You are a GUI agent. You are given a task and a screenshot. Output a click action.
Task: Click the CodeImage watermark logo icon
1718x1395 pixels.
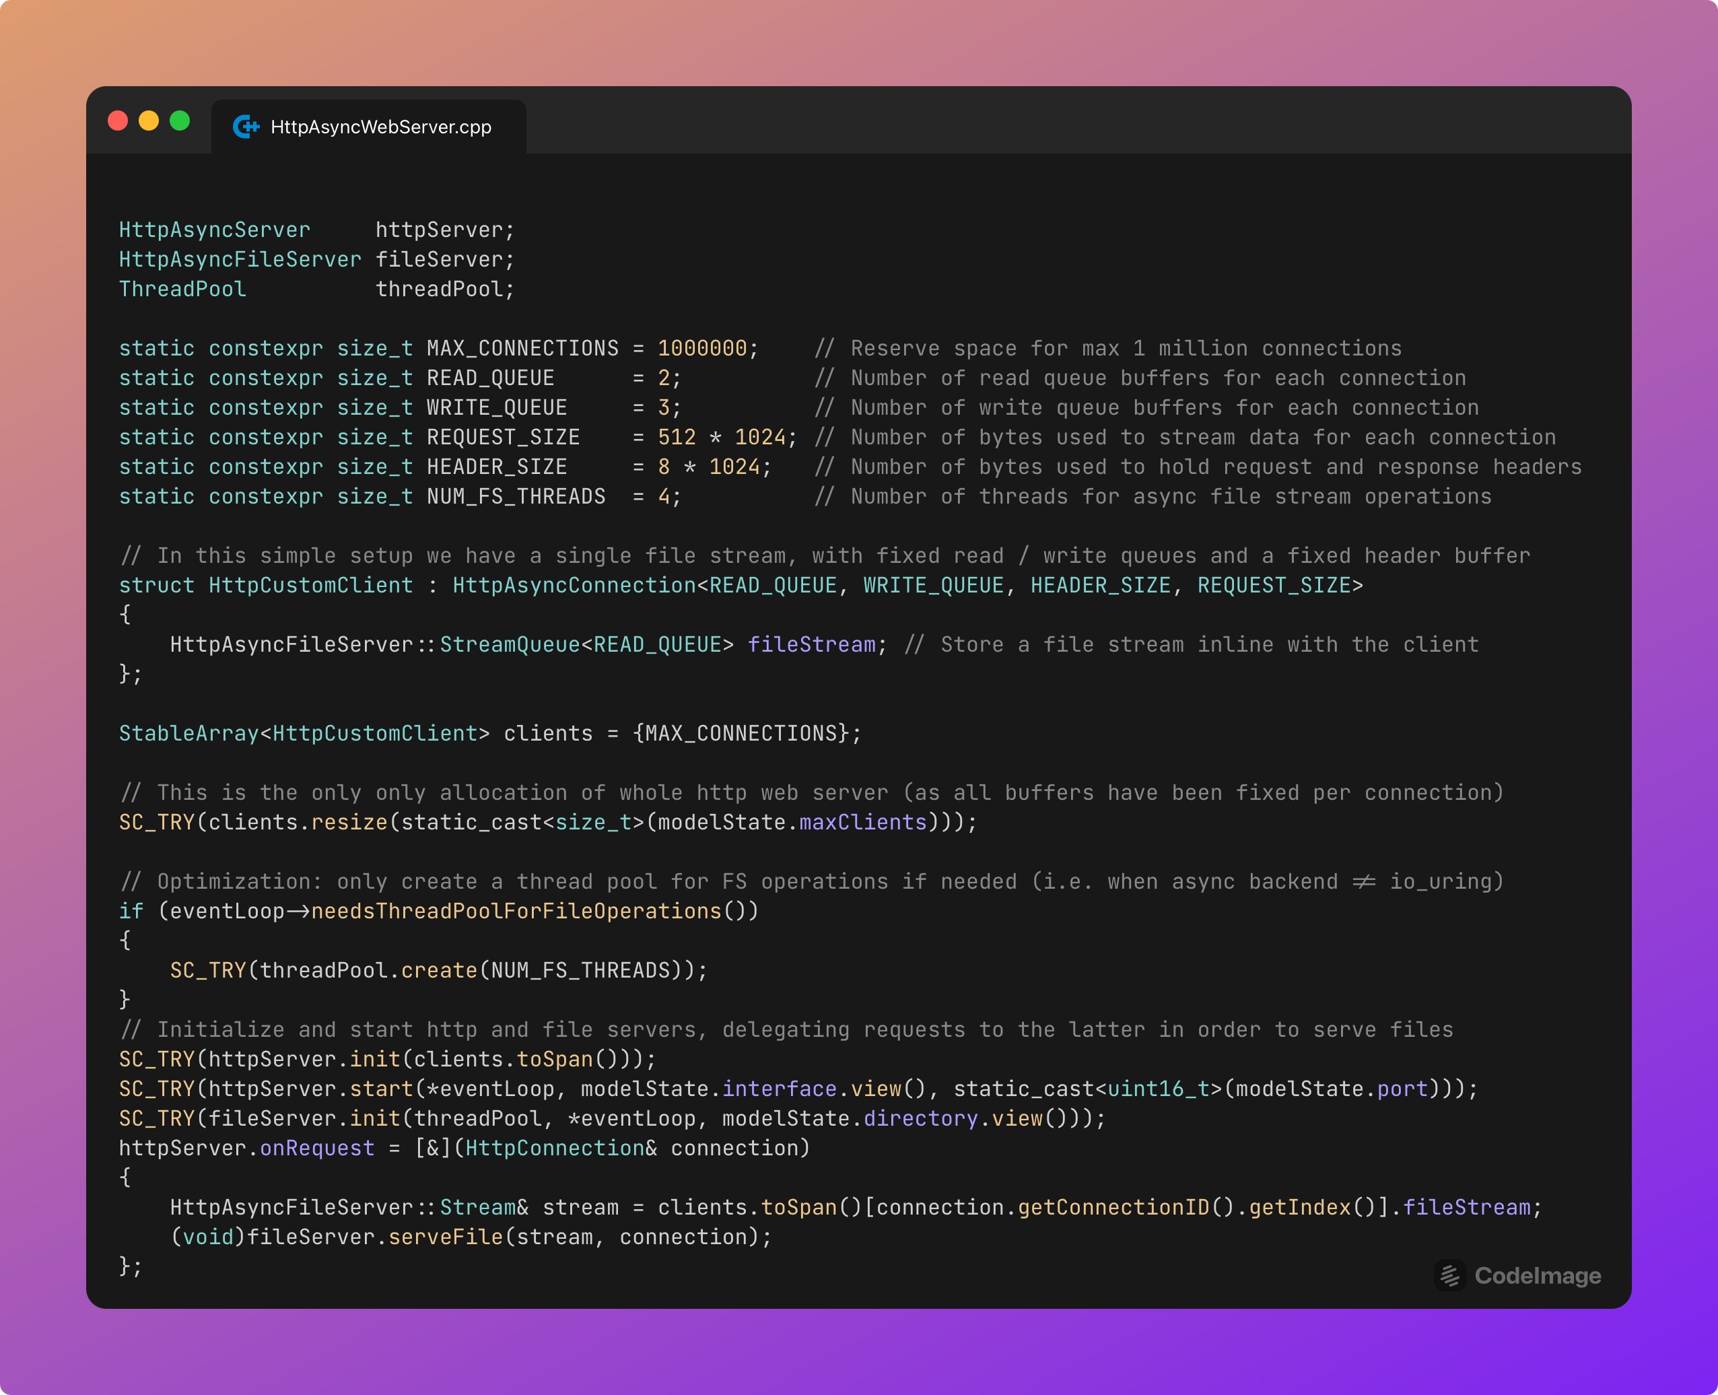point(1449,1275)
